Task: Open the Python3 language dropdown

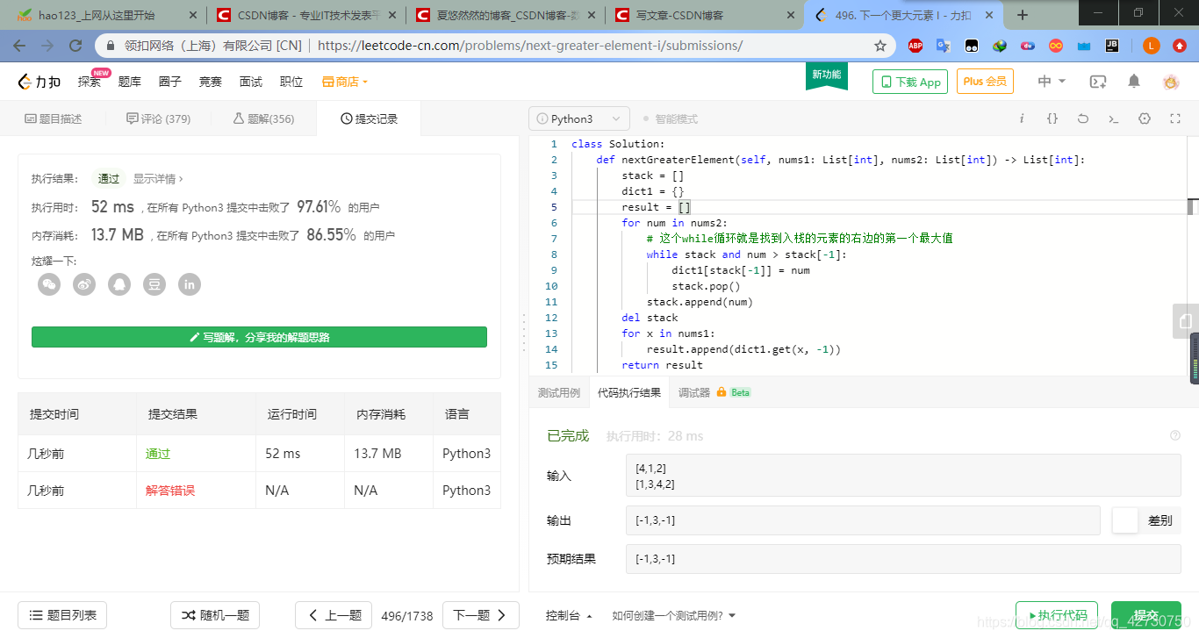Action: [x=579, y=118]
